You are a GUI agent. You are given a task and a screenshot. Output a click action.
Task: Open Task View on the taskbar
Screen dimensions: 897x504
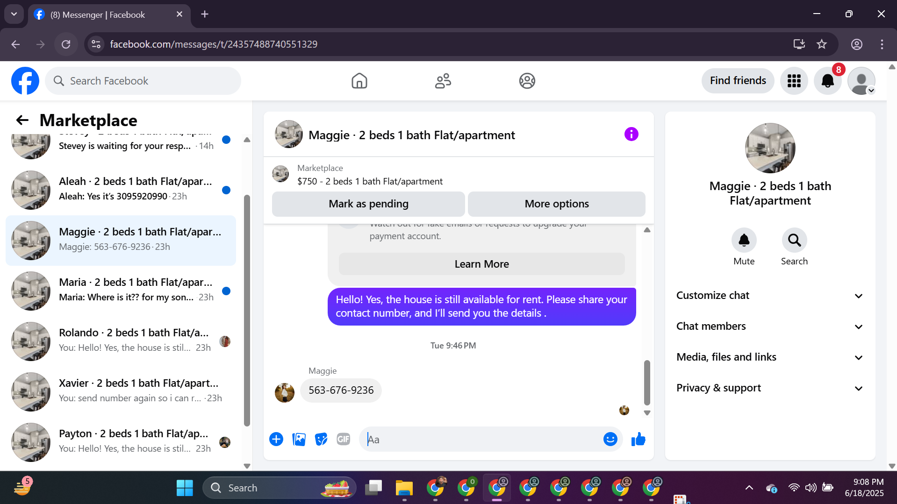pos(373,488)
